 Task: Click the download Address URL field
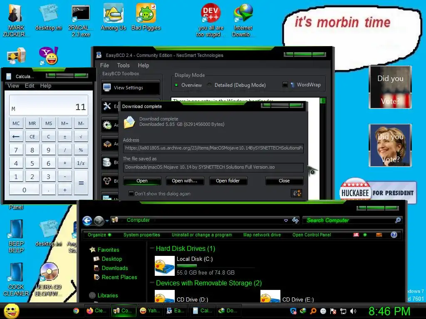213,148
